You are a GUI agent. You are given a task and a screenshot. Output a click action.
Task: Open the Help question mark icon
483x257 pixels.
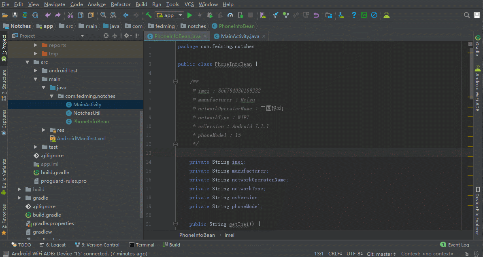[x=353, y=15]
